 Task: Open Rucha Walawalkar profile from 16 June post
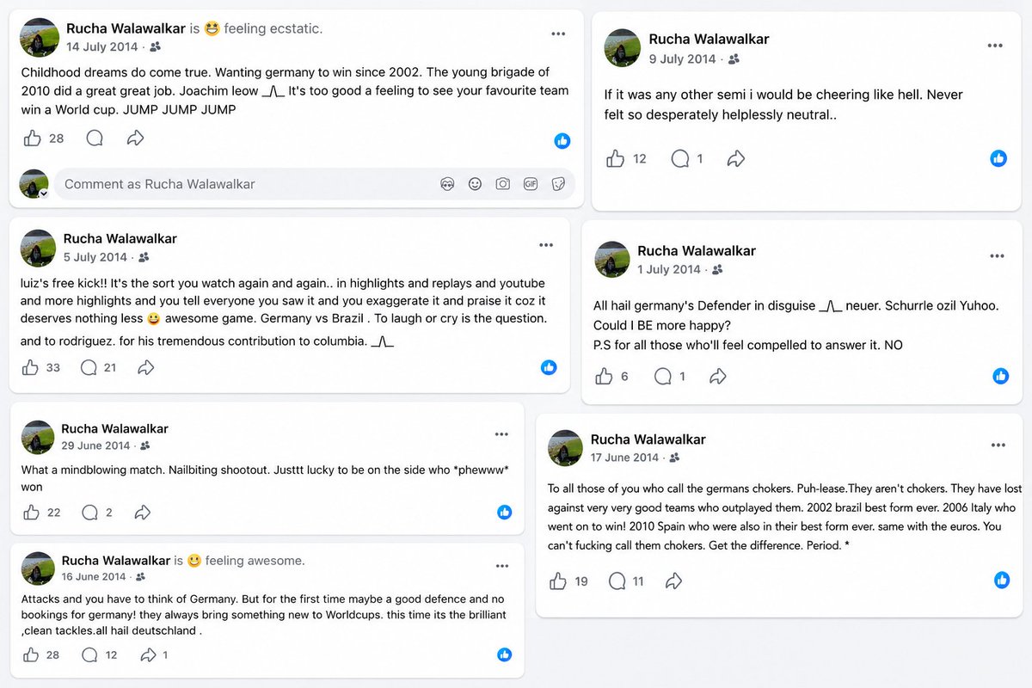tap(116, 561)
